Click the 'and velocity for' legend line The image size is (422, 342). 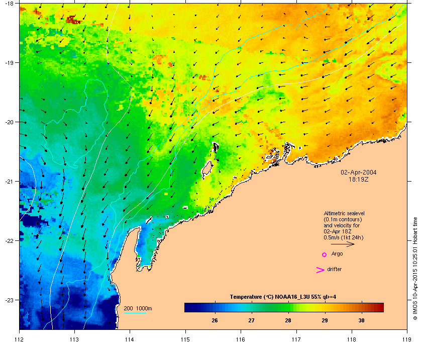(x=342, y=225)
